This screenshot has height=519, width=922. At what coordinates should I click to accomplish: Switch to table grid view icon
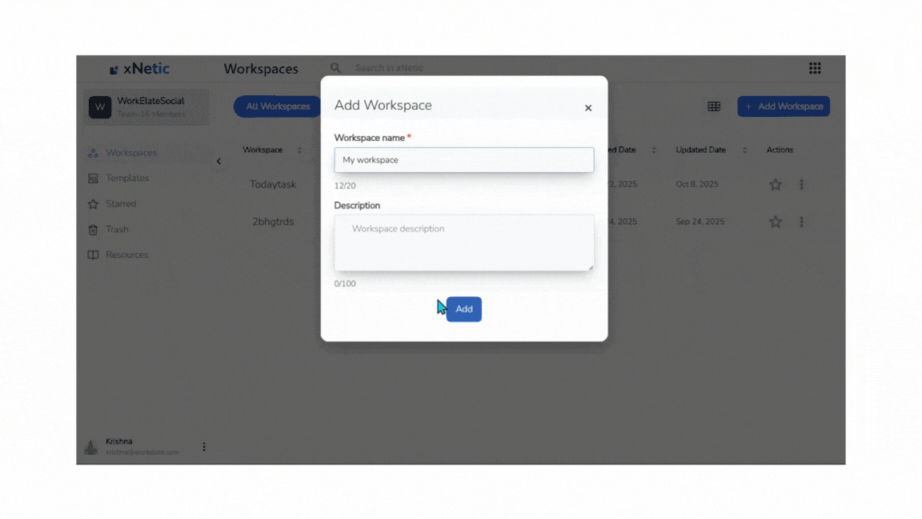(x=714, y=107)
